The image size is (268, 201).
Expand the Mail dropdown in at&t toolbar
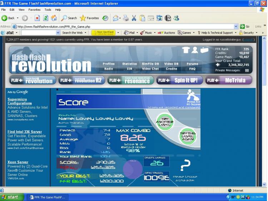pos(137,33)
